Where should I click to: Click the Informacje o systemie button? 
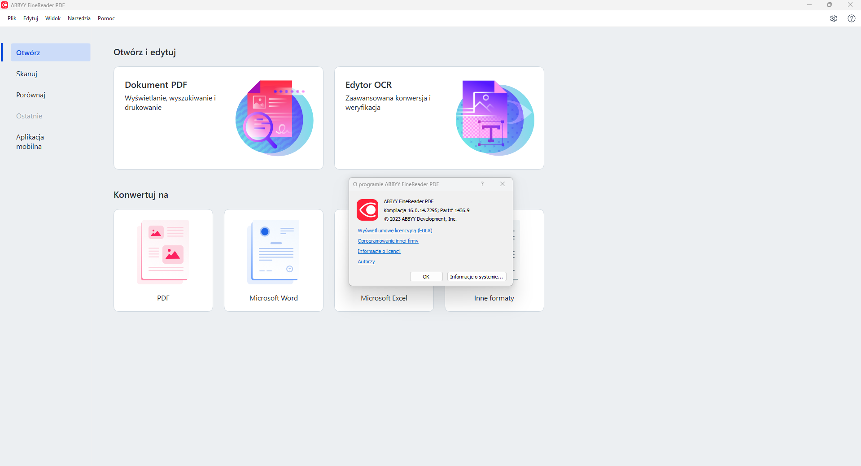[x=476, y=277]
